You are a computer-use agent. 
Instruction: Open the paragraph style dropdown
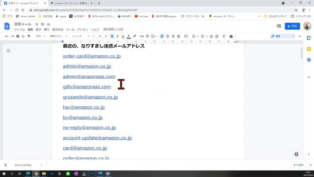coord(58,36)
